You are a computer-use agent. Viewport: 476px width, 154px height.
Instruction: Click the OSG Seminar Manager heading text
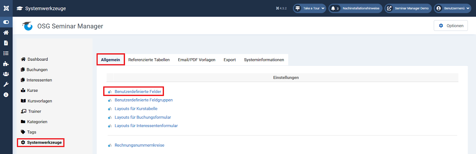70,26
